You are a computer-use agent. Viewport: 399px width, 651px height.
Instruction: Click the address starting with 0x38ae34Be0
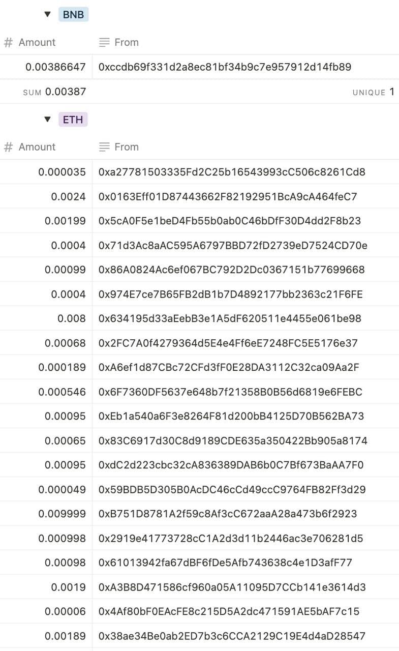232,636
